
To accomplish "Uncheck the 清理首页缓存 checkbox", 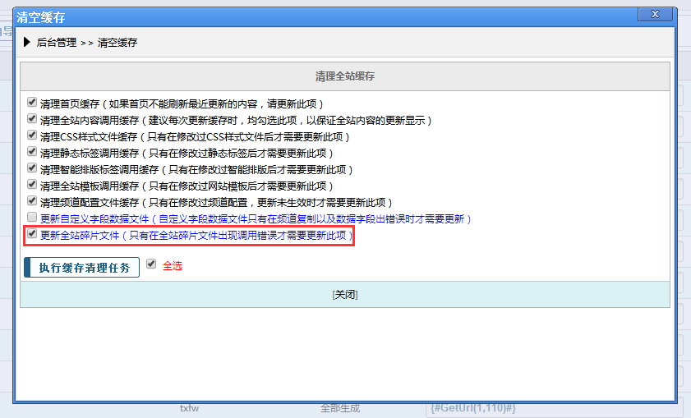I will point(32,103).
